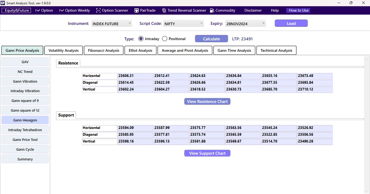Select Gann square of 9 in sidebar
Viewport: 370px width, 194px height.
(x=25, y=101)
